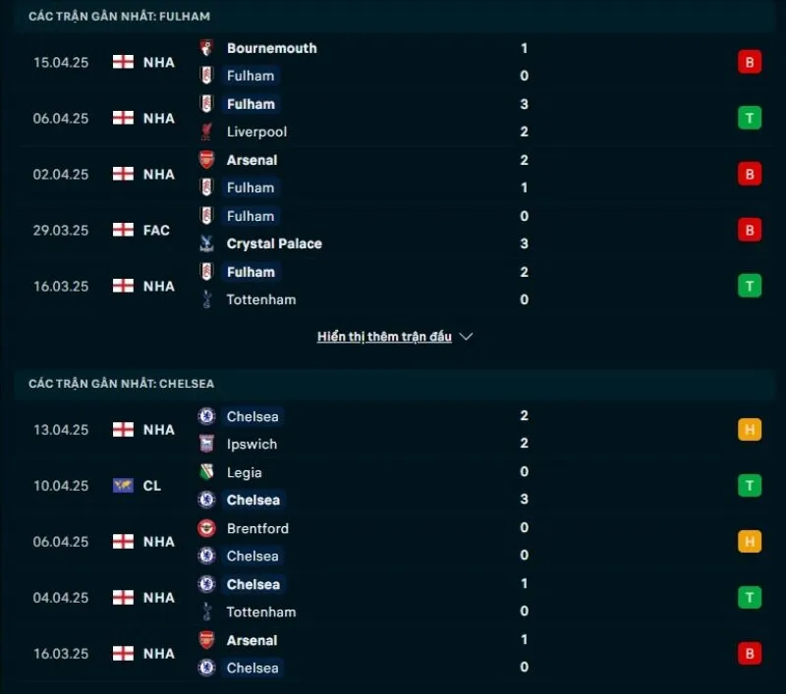Click the Bournemouth club crest icon
786x694 pixels.
pos(207,47)
